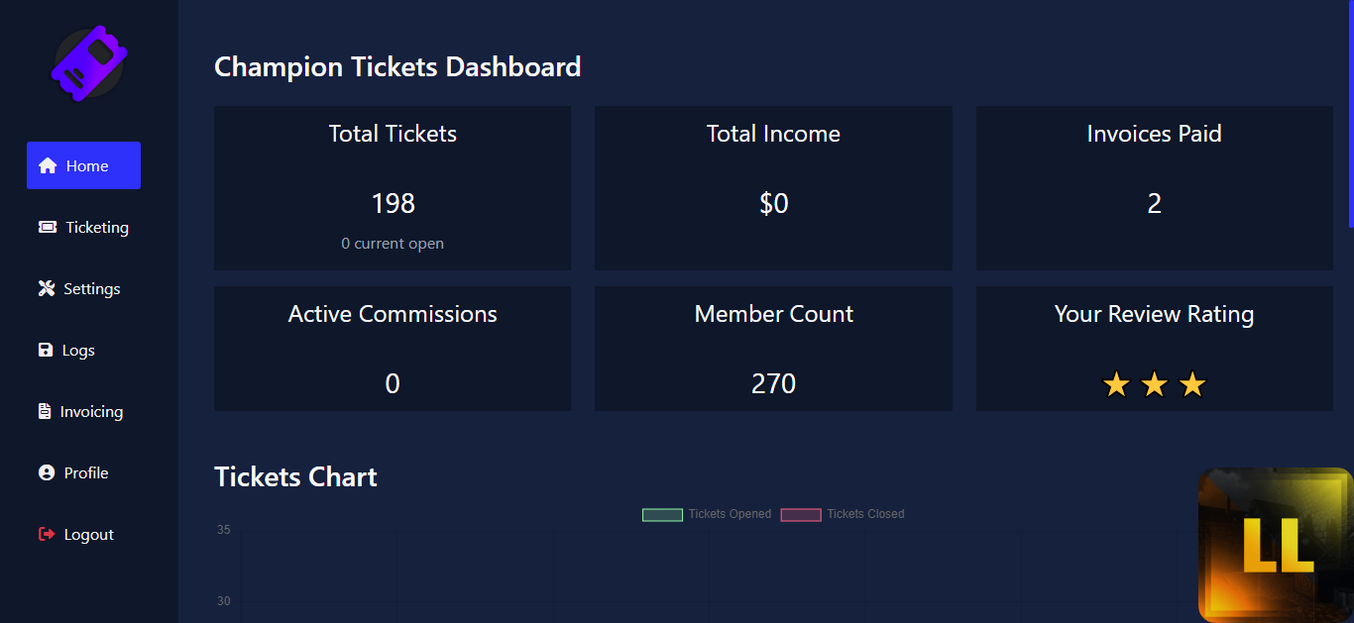Viewport: 1354px width, 623px height.
Task: Click the Invoices Paid card
Action: [1154, 188]
